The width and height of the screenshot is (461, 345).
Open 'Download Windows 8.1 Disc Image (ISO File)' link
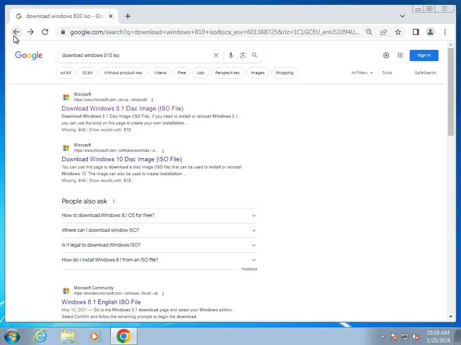(x=122, y=108)
